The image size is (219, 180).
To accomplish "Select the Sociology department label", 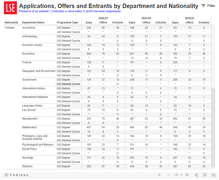I will point(28,157).
